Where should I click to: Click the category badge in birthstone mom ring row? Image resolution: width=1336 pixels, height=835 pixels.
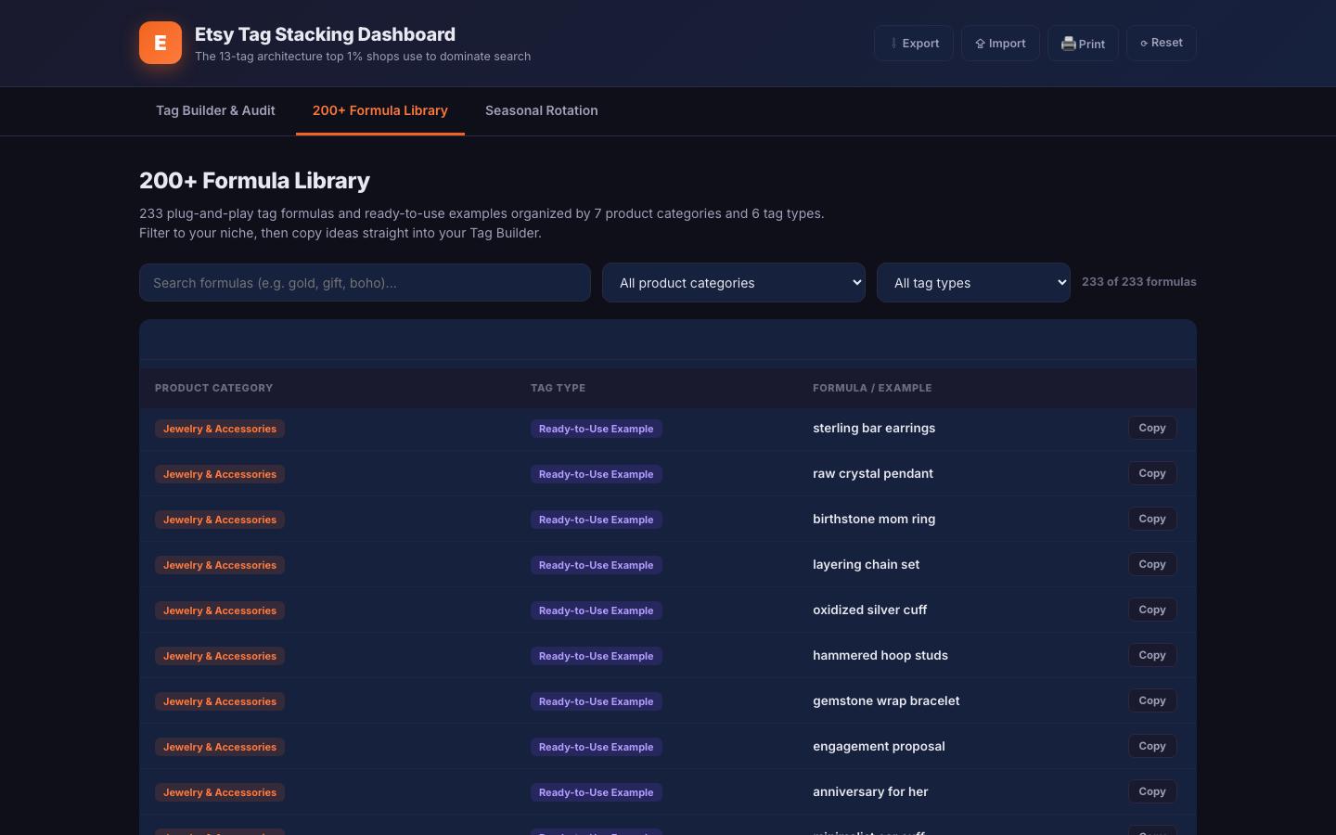[x=220, y=520]
